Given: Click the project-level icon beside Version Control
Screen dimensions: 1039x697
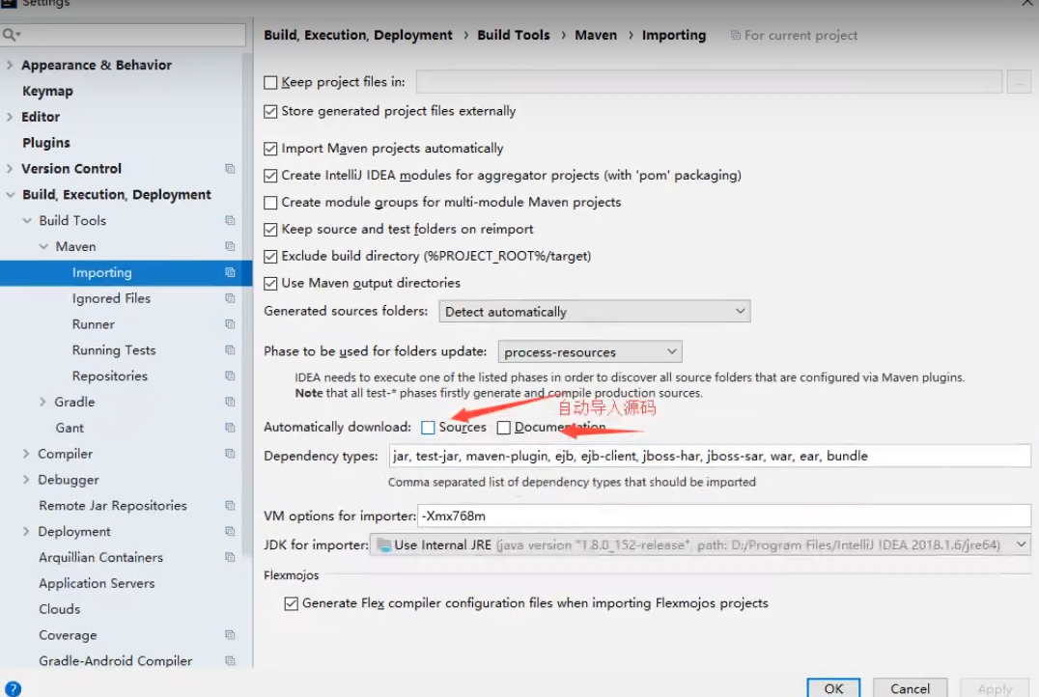Looking at the screenshot, I should tap(230, 168).
